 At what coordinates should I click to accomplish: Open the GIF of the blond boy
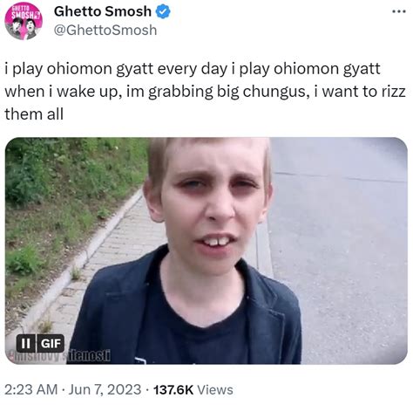(206, 251)
